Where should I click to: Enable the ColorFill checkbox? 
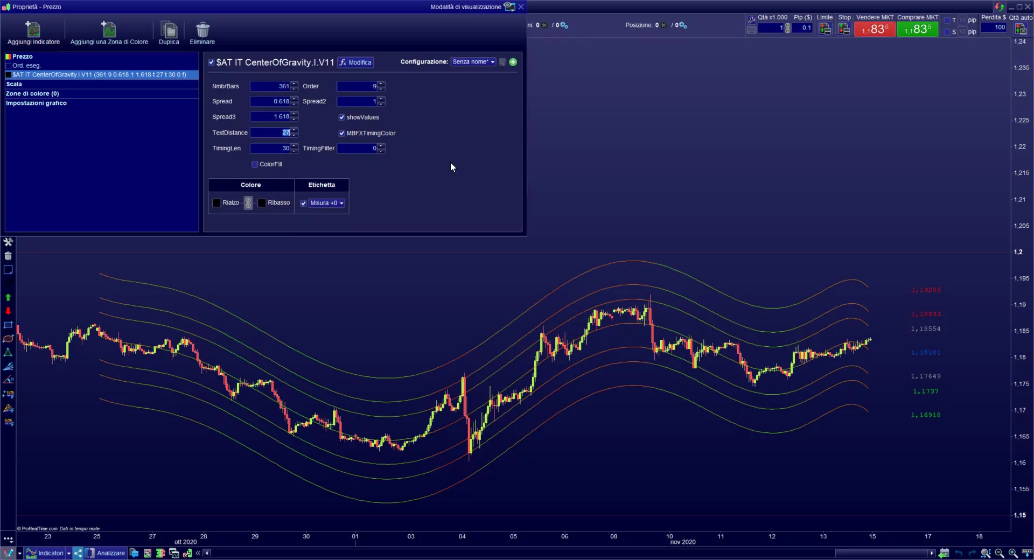[x=255, y=164]
